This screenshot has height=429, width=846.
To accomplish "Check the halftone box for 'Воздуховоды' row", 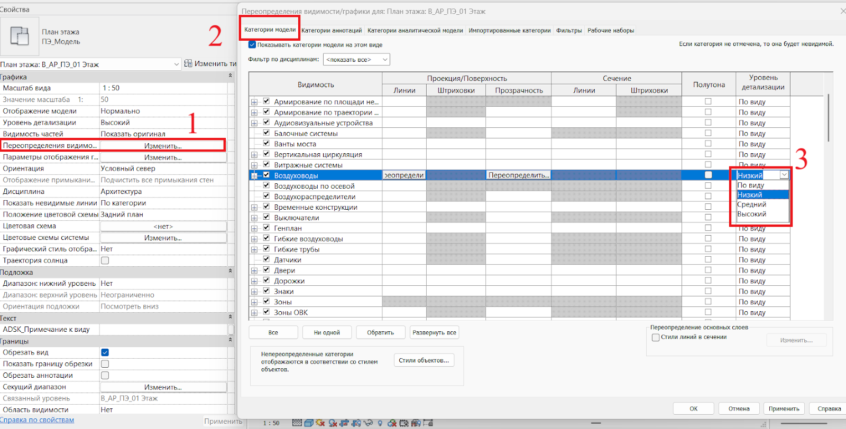I will click(708, 175).
